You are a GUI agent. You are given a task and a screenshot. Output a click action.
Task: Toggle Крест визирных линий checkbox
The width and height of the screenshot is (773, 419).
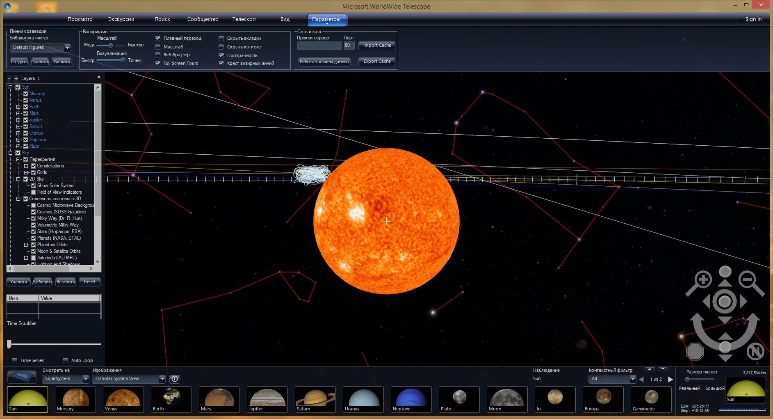221,63
